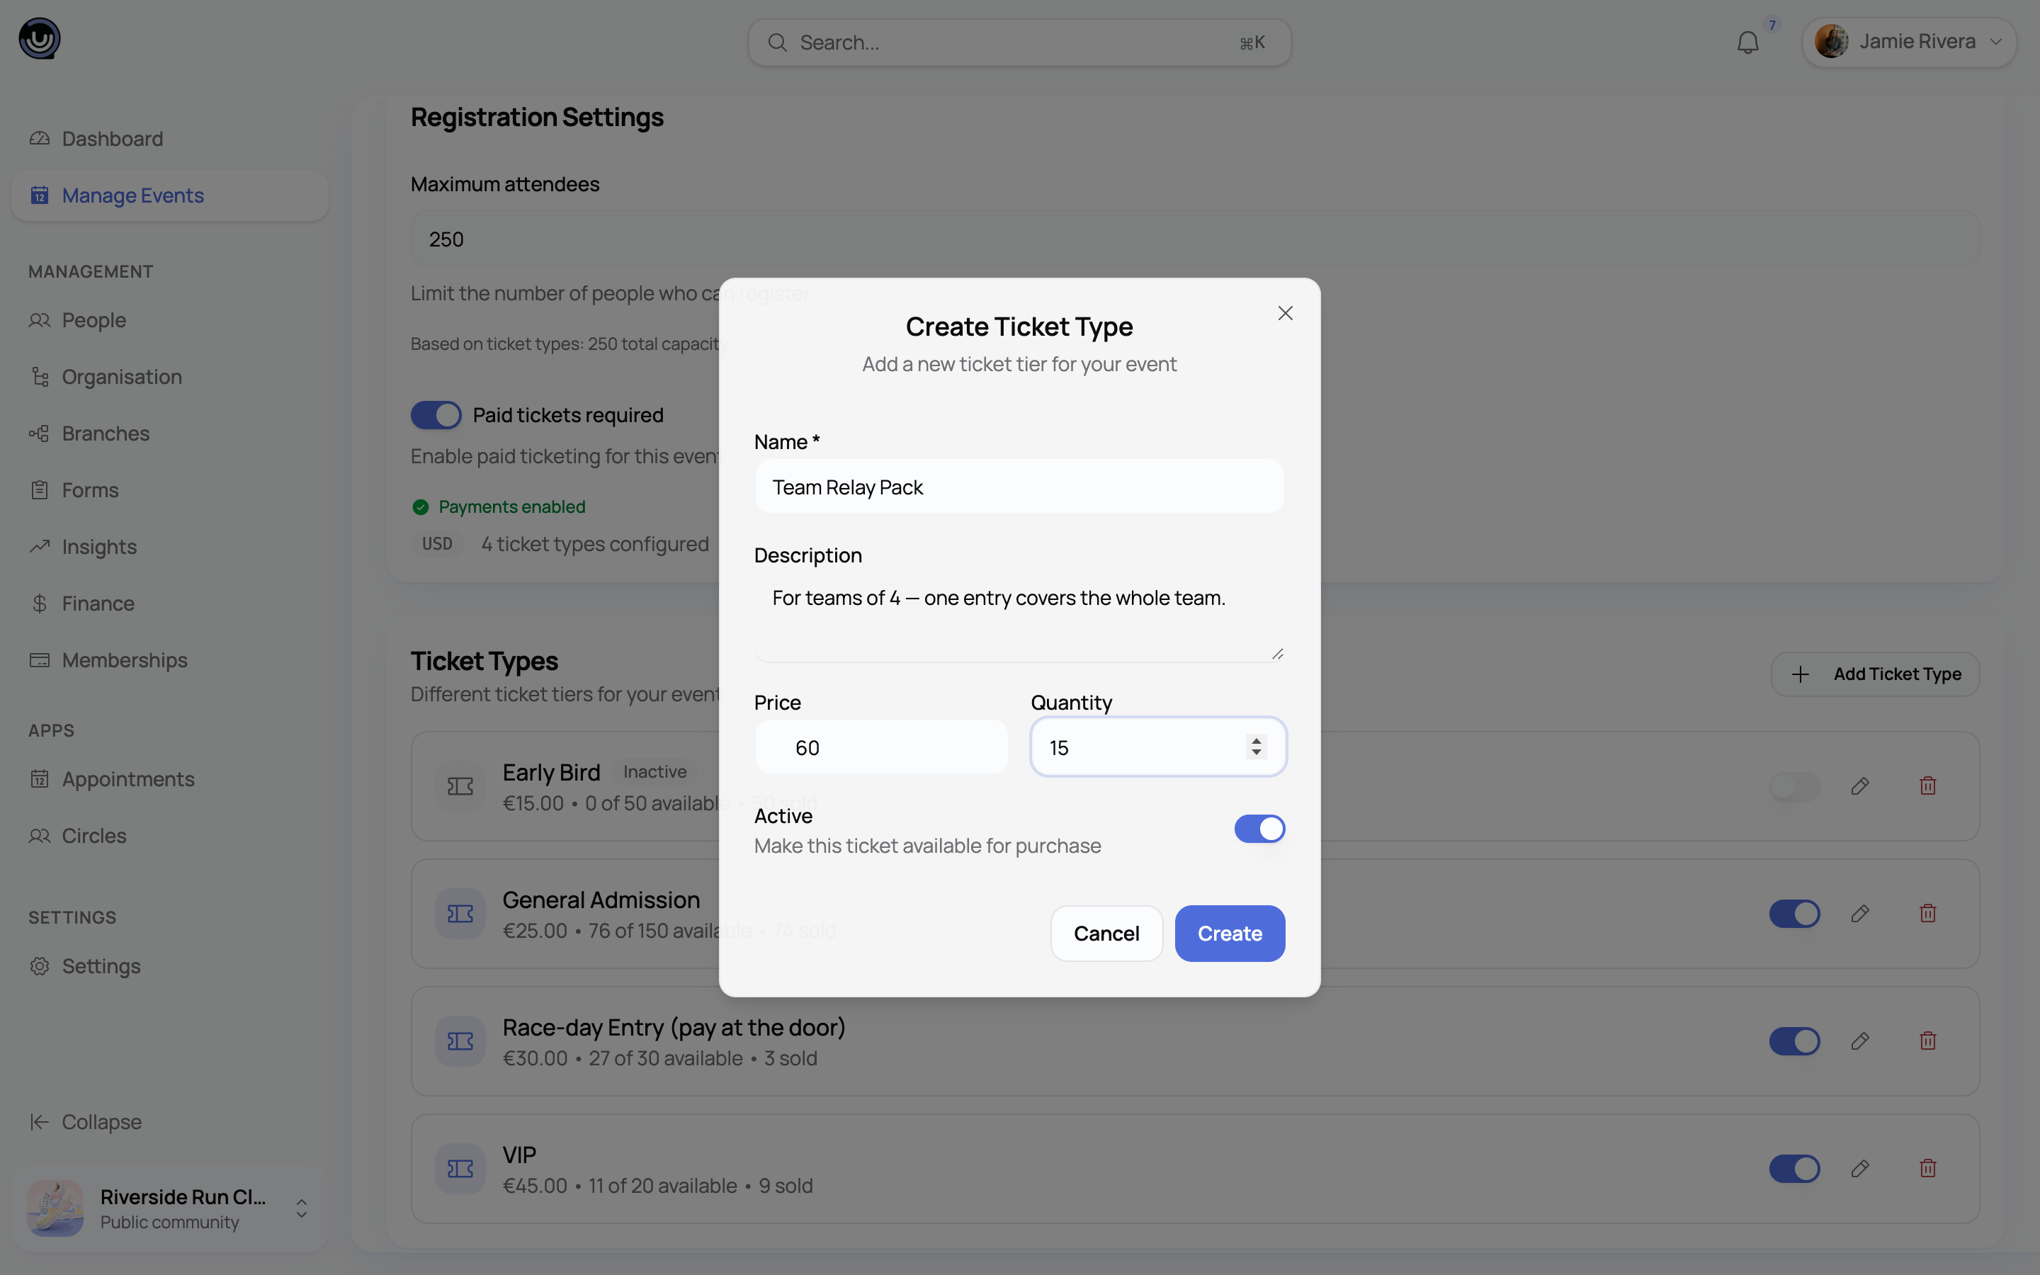Click Add Ticket Type button

pyautogui.click(x=1875, y=674)
